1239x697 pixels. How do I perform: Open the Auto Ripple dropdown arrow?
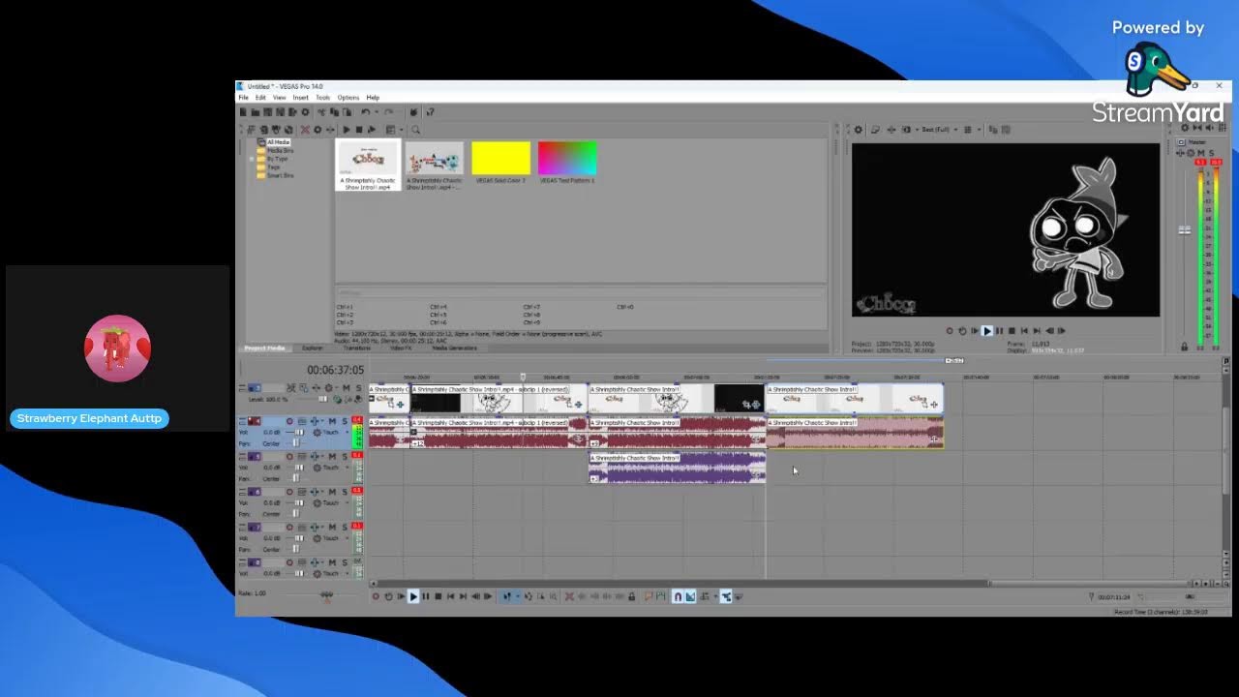point(715,596)
